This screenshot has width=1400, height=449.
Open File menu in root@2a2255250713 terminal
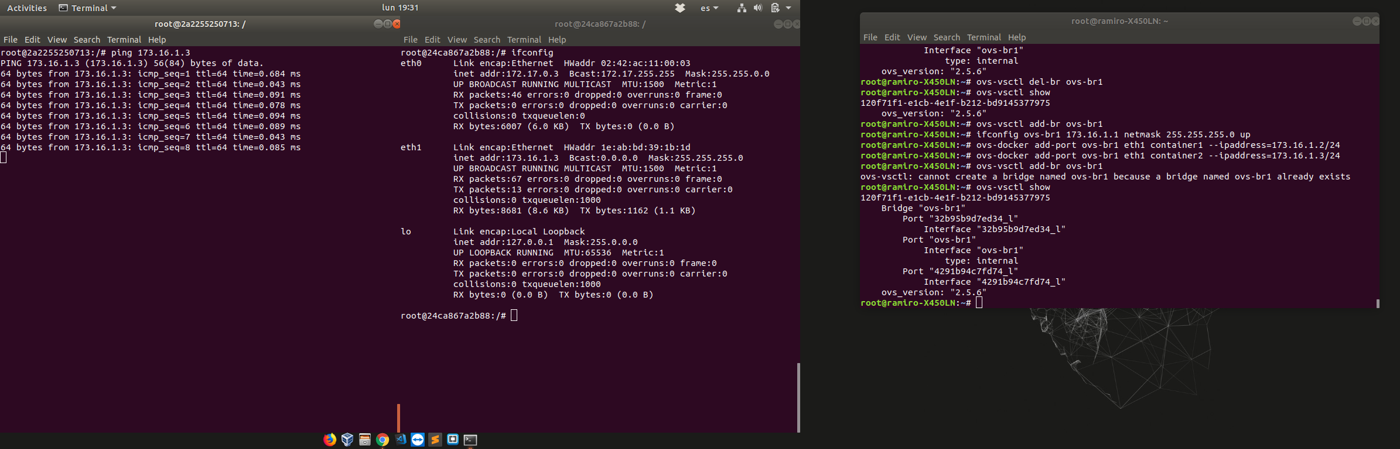(x=11, y=40)
